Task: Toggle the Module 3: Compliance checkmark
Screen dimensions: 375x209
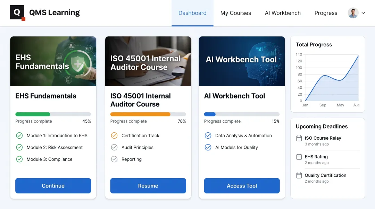Action: 19,159
